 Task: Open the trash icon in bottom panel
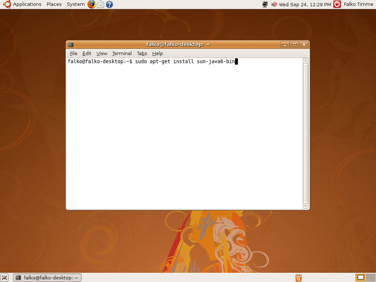(x=298, y=277)
